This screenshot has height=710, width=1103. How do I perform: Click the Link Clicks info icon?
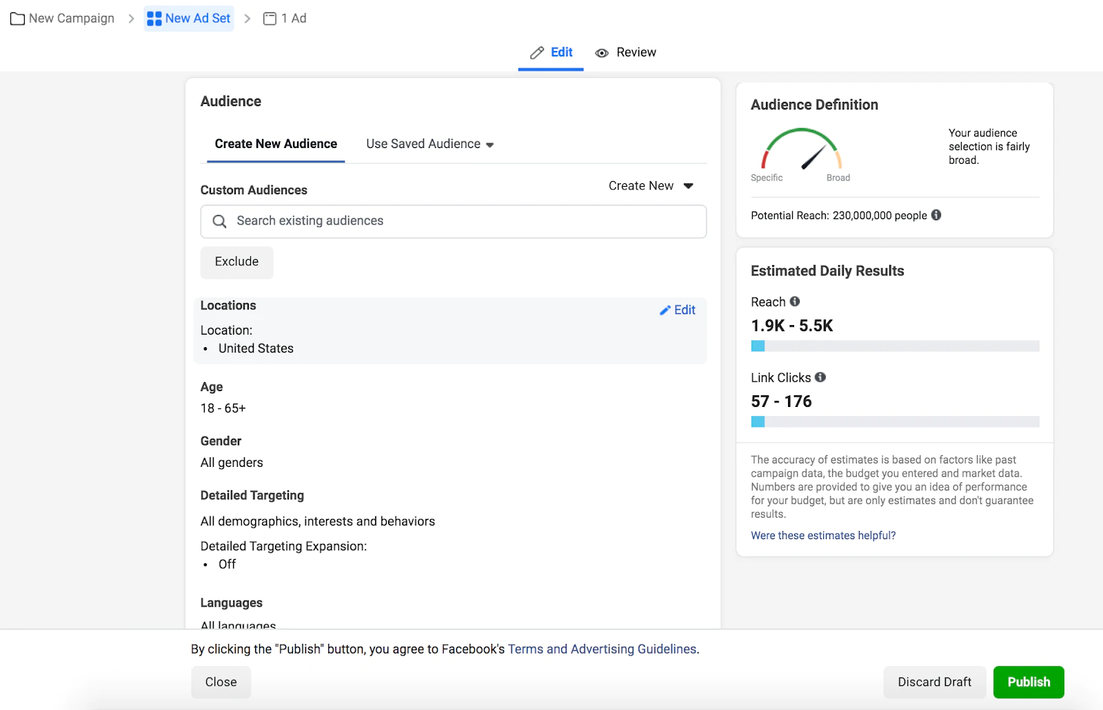click(x=820, y=377)
